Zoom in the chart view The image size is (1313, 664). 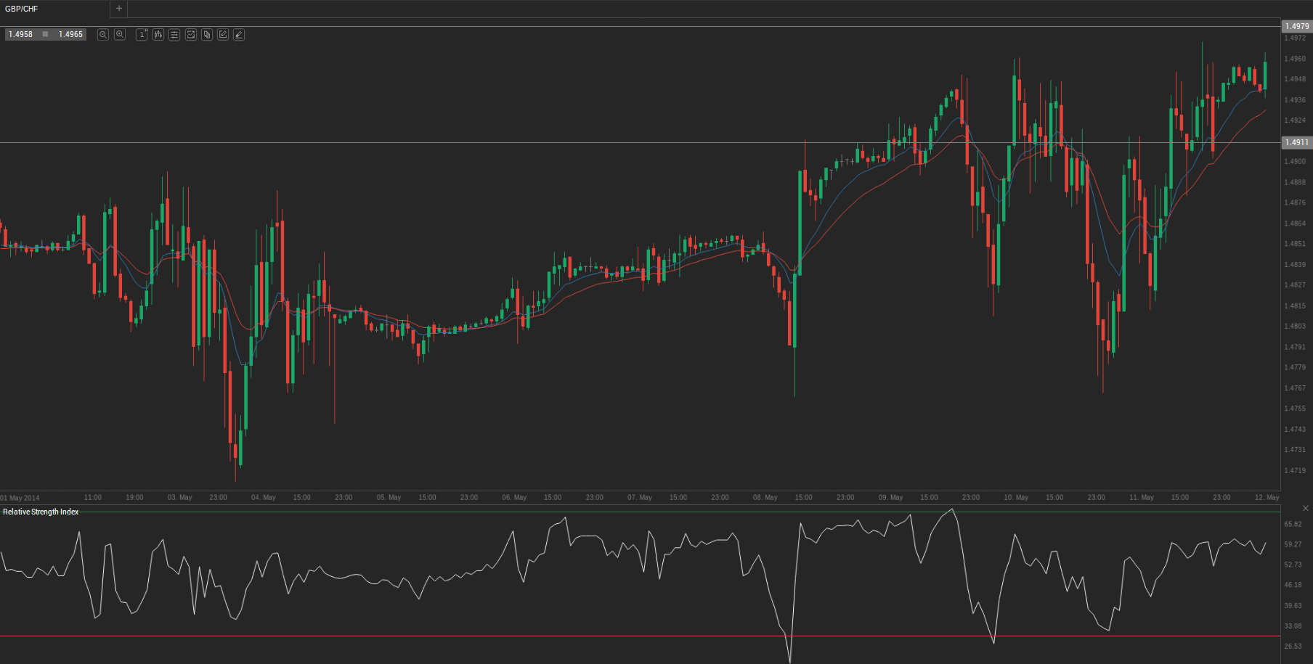[120, 35]
